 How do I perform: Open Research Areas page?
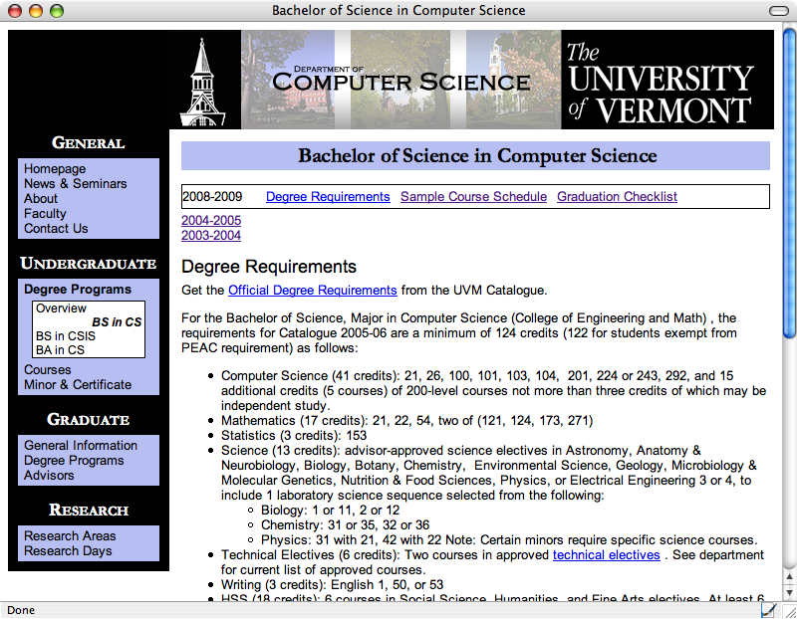tap(70, 535)
